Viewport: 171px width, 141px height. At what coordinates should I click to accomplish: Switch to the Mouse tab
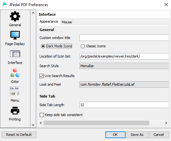[67, 22]
